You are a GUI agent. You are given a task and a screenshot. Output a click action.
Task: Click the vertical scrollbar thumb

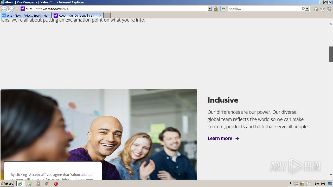(331, 54)
